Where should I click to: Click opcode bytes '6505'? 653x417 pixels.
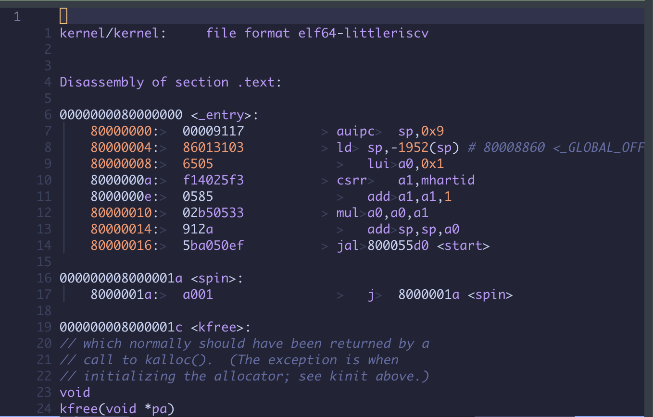pos(198,164)
